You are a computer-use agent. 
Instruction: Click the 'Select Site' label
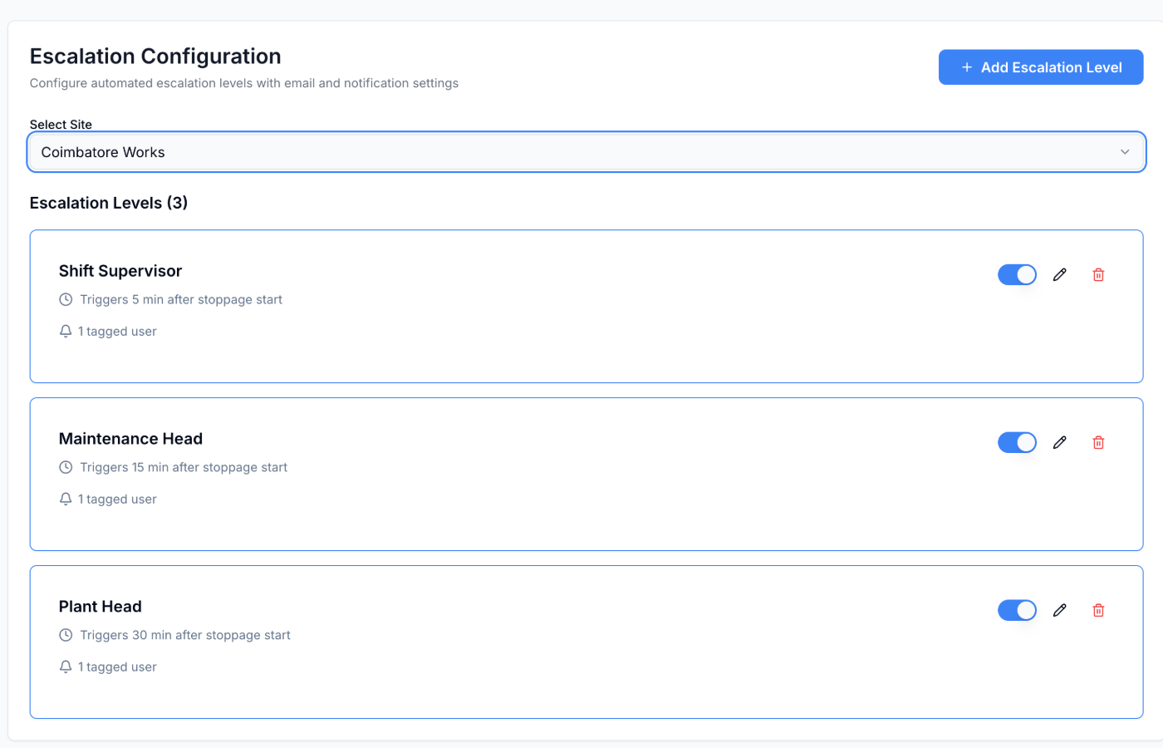(61, 125)
